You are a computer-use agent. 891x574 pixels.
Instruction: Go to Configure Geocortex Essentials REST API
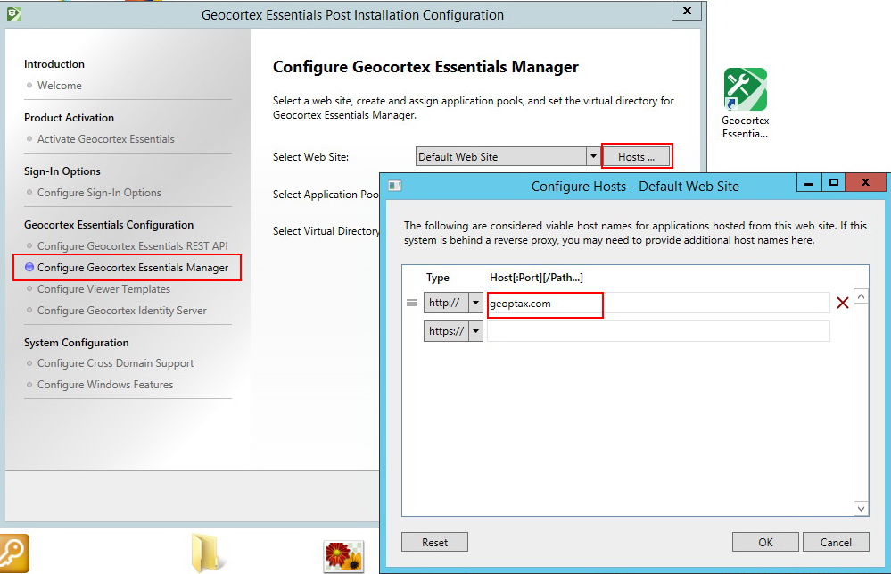(x=132, y=245)
